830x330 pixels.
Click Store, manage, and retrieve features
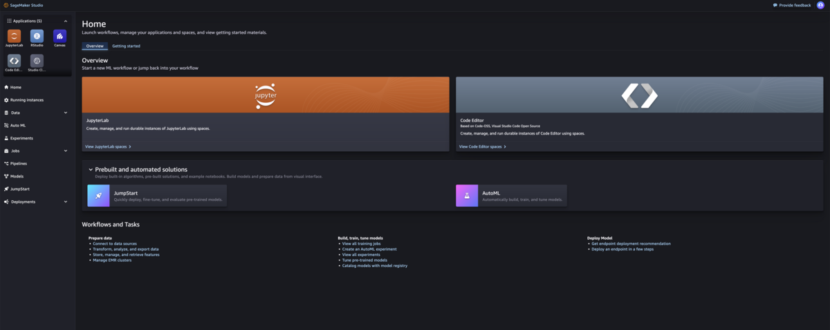[126, 255]
